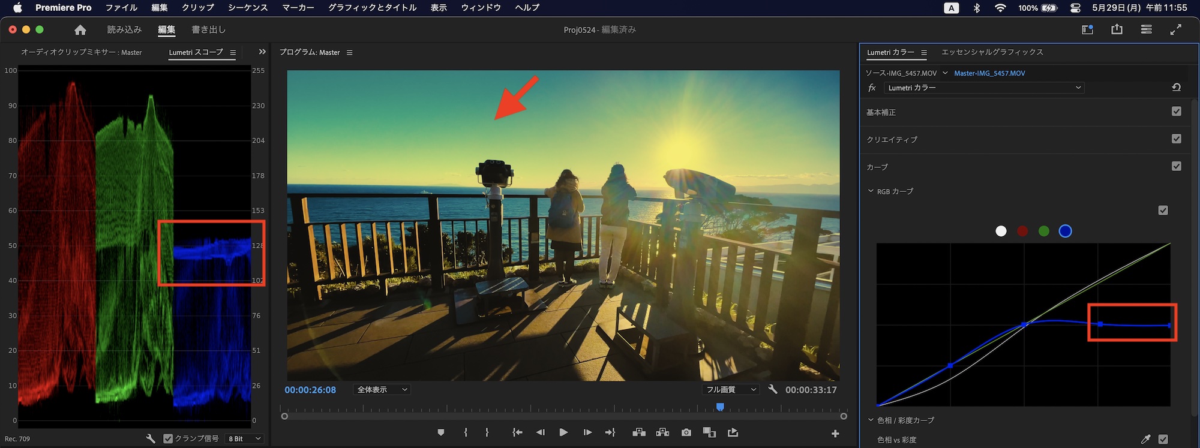
Task: Click the fx bypass icon
Action: tap(872, 88)
